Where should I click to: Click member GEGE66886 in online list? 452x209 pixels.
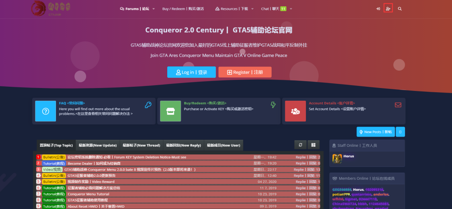pos(342,190)
